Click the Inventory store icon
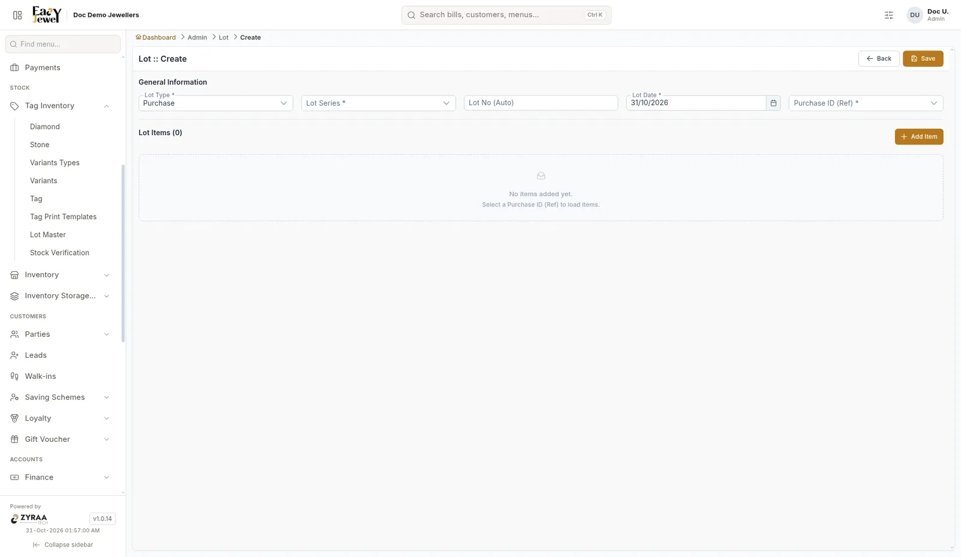 (x=14, y=275)
